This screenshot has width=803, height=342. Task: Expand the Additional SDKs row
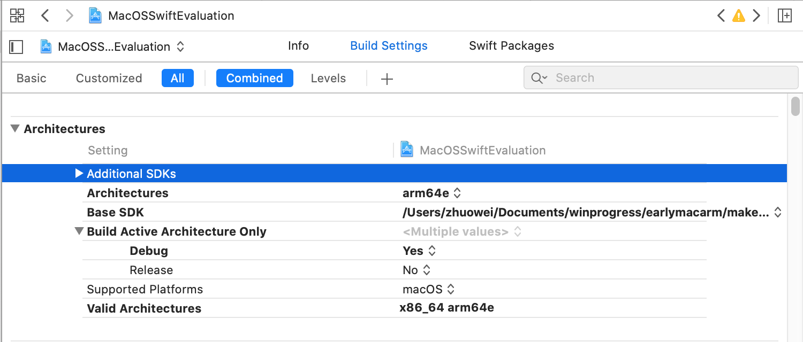coord(79,173)
